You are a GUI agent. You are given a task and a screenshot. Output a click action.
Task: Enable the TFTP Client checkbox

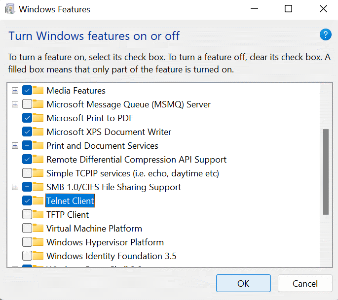[27, 215]
